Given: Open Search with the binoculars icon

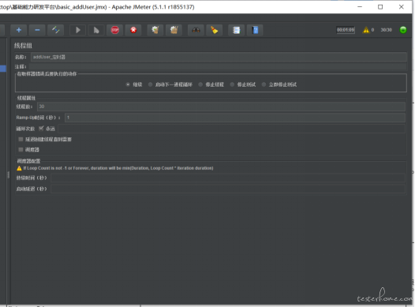Looking at the screenshot, I should [x=196, y=30].
